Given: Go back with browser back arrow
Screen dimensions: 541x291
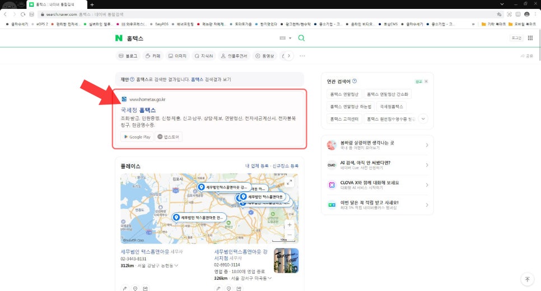Looking at the screenshot, I should (5, 14).
